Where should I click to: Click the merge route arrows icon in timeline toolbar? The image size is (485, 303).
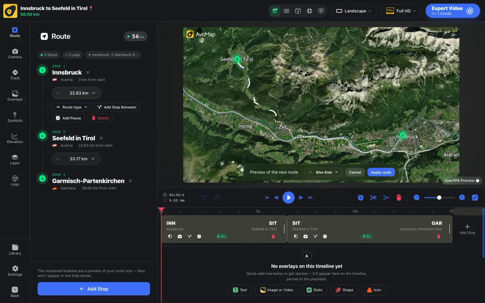click(x=386, y=198)
